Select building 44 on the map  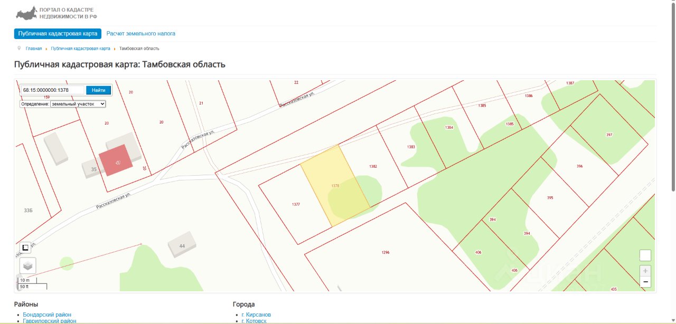point(182,244)
